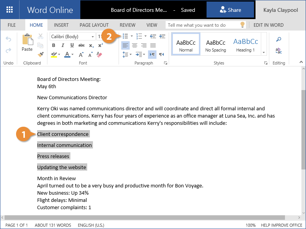Open the PAGE LAYOUT tab
The height and width of the screenshot is (229, 306).
[x=94, y=25]
